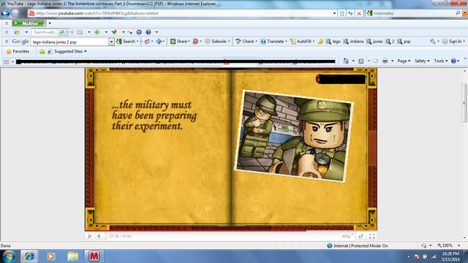468x263 pixels.
Task: Click the Internet Explorer taskbar icon
Action: [29, 256]
